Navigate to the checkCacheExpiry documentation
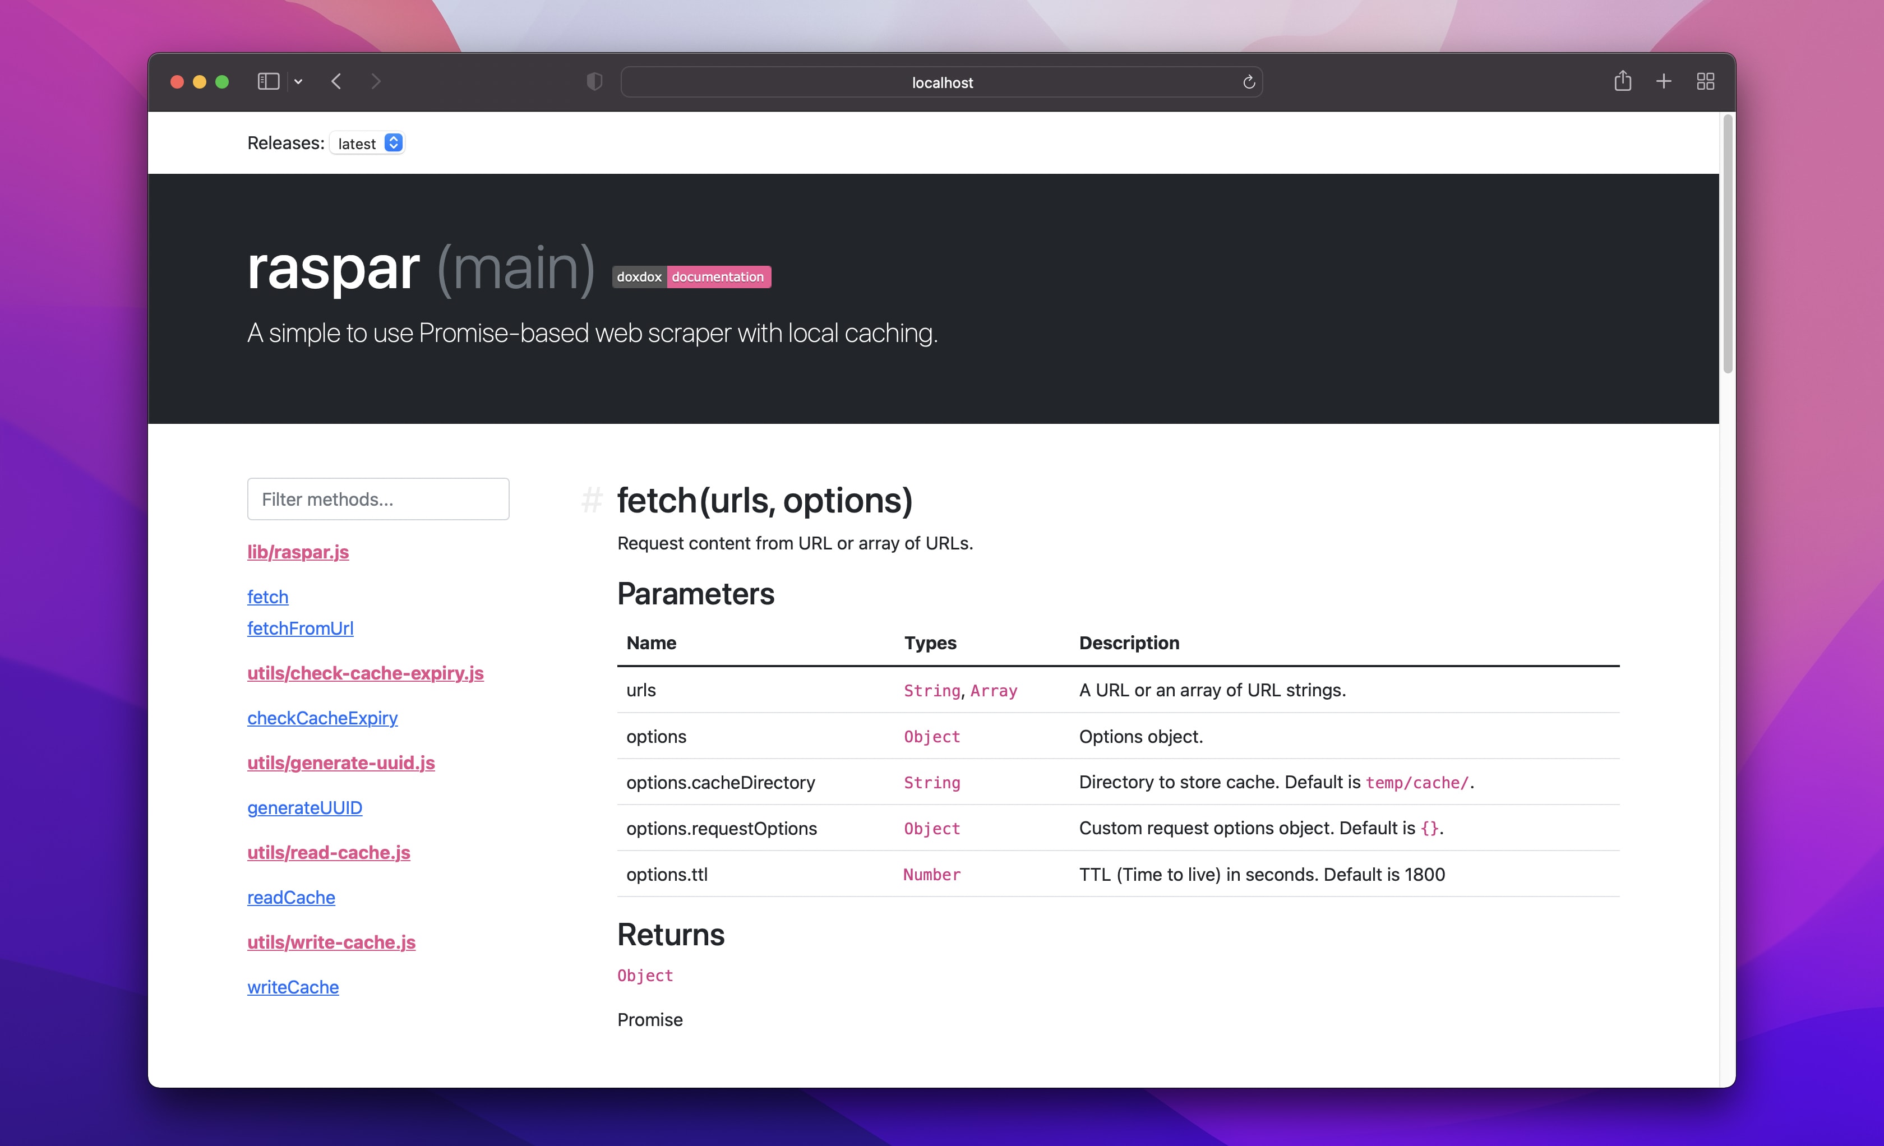 click(322, 717)
